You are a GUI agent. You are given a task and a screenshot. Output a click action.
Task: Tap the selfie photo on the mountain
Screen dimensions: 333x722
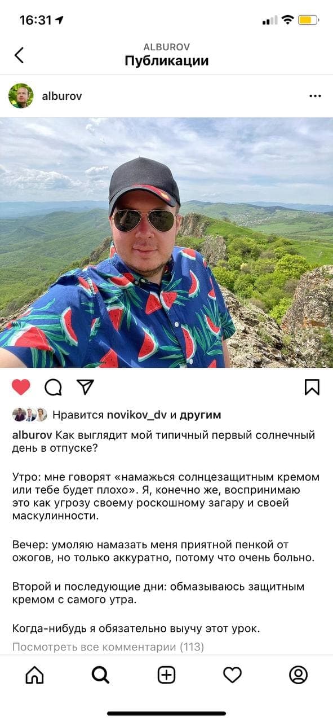pyautogui.click(x=166, y=243)
